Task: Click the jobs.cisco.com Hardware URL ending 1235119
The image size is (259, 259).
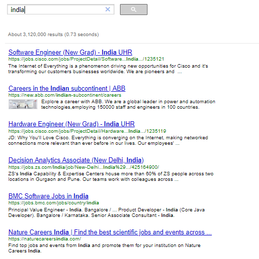Action: click(x=87, y=131)
